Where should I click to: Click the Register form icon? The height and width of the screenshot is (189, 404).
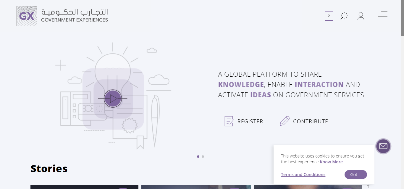pos(229,121)
